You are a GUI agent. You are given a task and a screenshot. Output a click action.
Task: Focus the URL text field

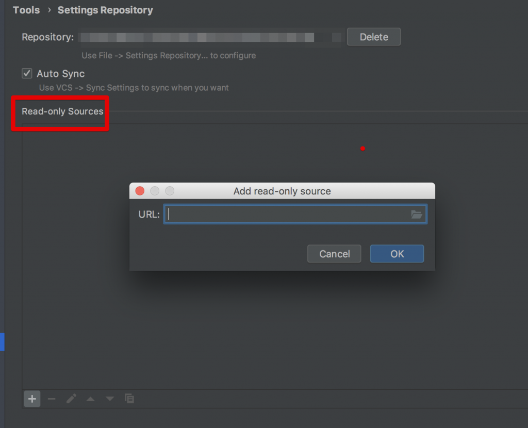tap(289, 215)
